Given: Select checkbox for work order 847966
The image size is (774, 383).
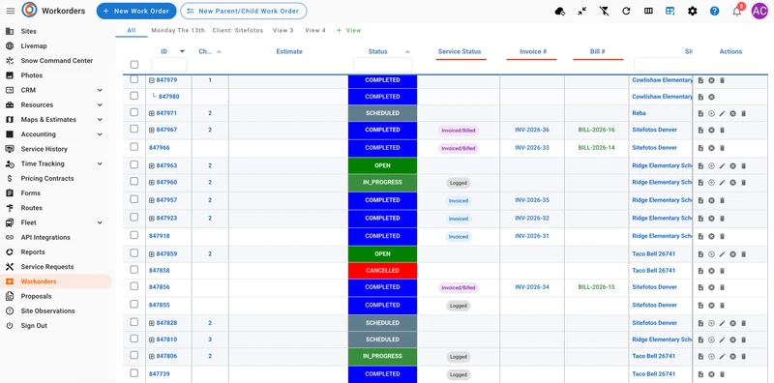Looking at the screenshot, I should (x=134, y=147).
